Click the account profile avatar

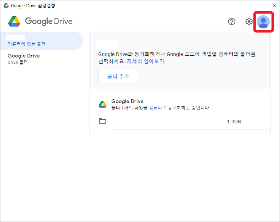(x=263, y=22)
